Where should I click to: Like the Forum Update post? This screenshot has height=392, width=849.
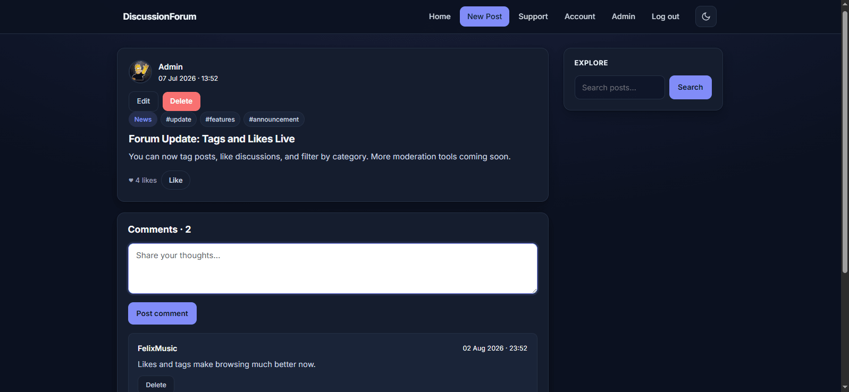[x=175, y=180]
